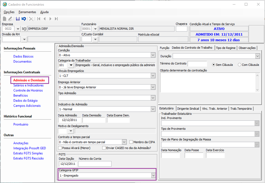The image size is (265, 183).
Task: Click the Objeto determinante da contratação textbox
Action: click(210, 83)
